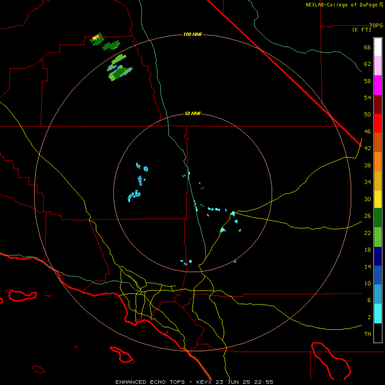Click the legend value 66
The height and width of the screenshot is (385, 385).
coord(367,47)
